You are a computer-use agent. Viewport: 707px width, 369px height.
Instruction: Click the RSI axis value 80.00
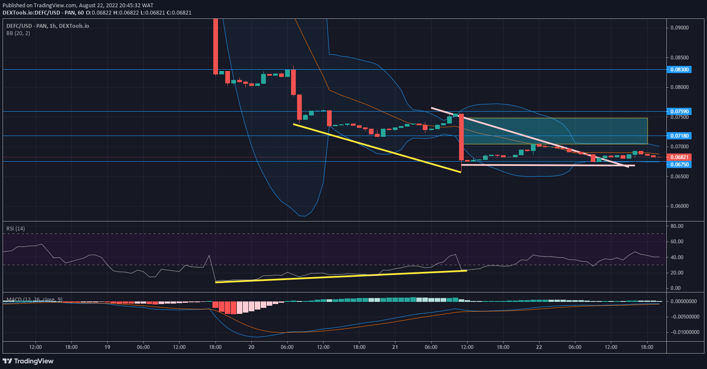point(677,226)
